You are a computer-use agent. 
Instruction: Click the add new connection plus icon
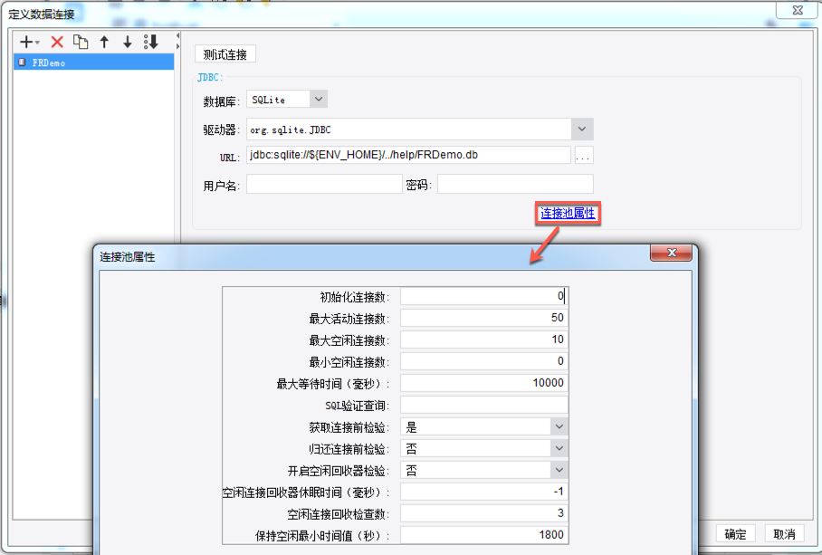[x=29, y=42]
